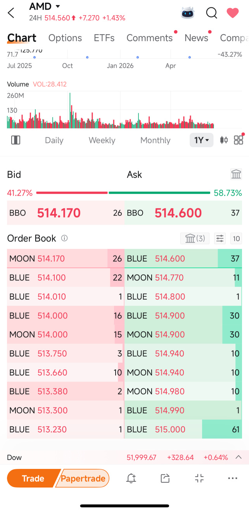Switch to the Options tab
This screenshot has width=249, height=512.
(65, 38)
